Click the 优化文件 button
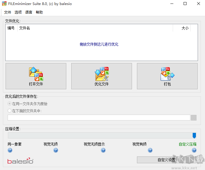The image size is (205, 170). (101, 76)
